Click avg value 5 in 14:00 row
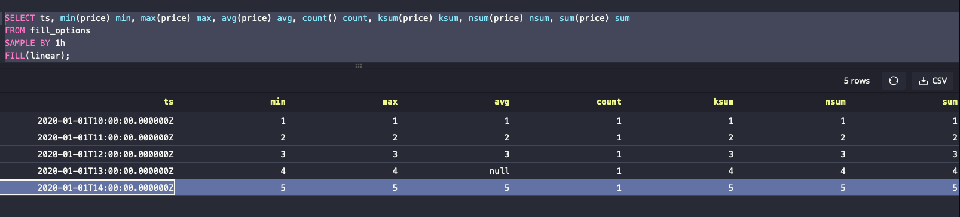 coord(507,188)
